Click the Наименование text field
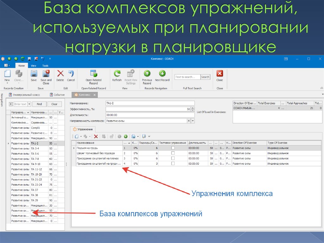 (150, 103)
